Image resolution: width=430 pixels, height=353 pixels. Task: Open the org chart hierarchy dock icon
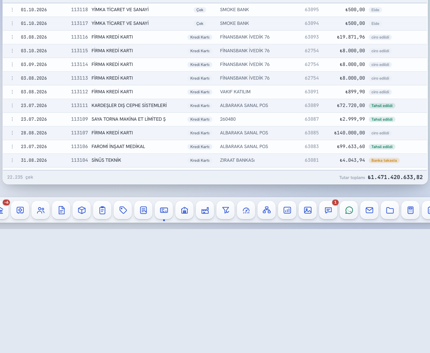click(267, 210)
